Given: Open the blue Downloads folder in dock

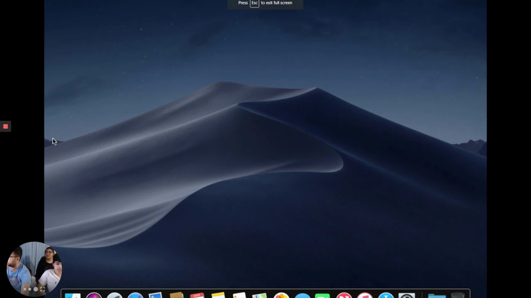Looking at the screenshot, I should (437, 296).
